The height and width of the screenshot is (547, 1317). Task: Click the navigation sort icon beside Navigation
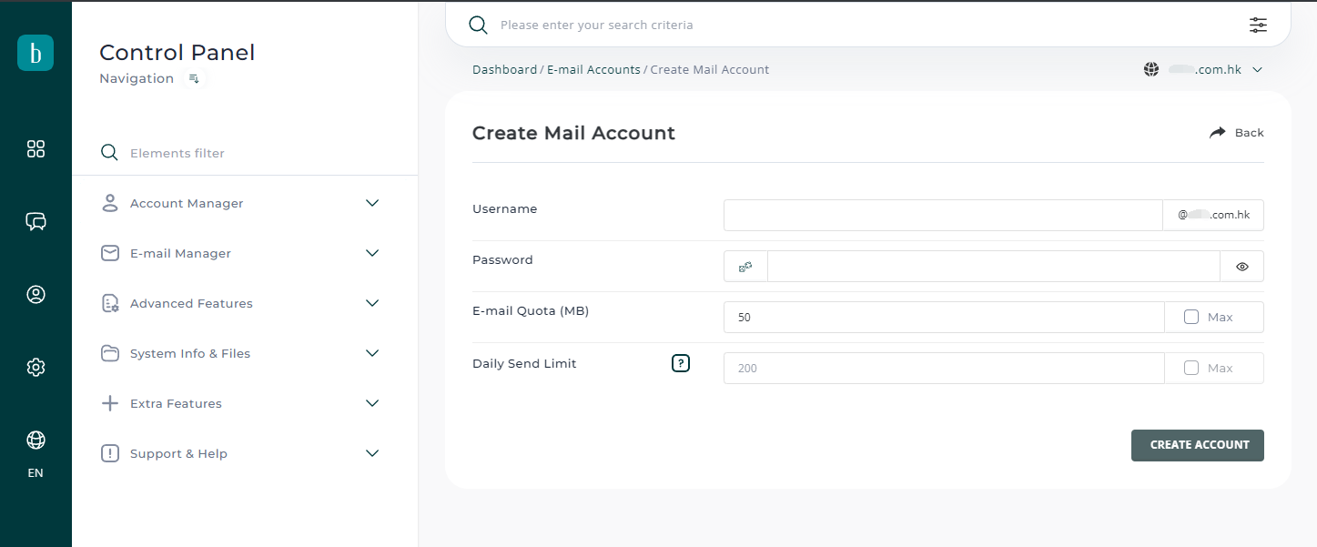194,79
